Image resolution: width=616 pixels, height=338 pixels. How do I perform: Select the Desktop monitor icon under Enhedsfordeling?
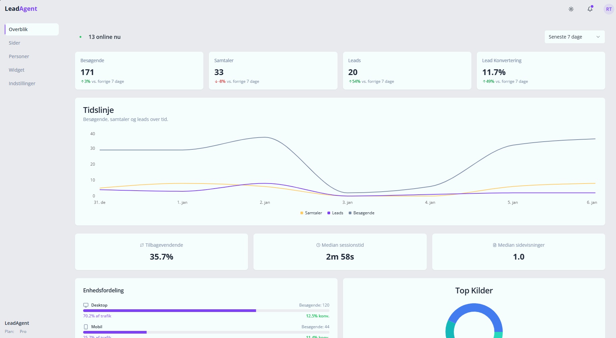[x=86, y=305]
